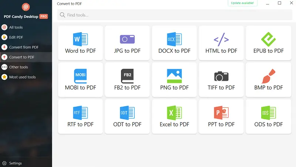The height and width of the screenshot is (167, 296).
Task: Click the 'EPUB to PDF' label
Action: [x=269, y=51]
